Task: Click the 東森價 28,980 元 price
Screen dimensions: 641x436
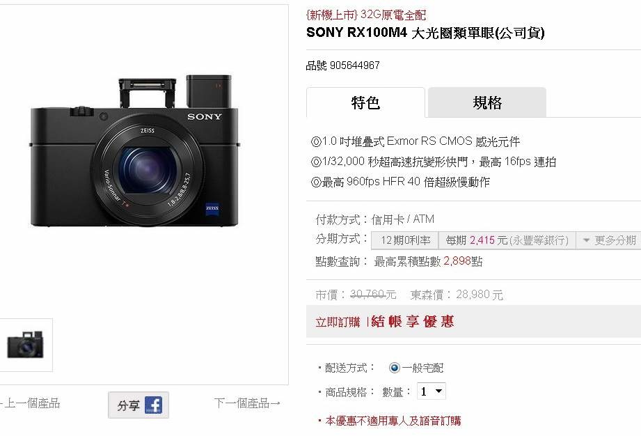Action: tap(457, 295)
